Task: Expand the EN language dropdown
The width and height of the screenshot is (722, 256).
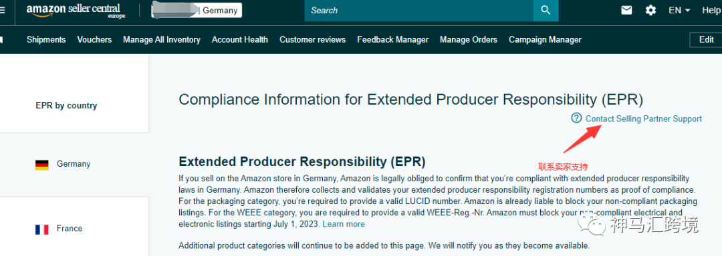Action: pos(679,10)
